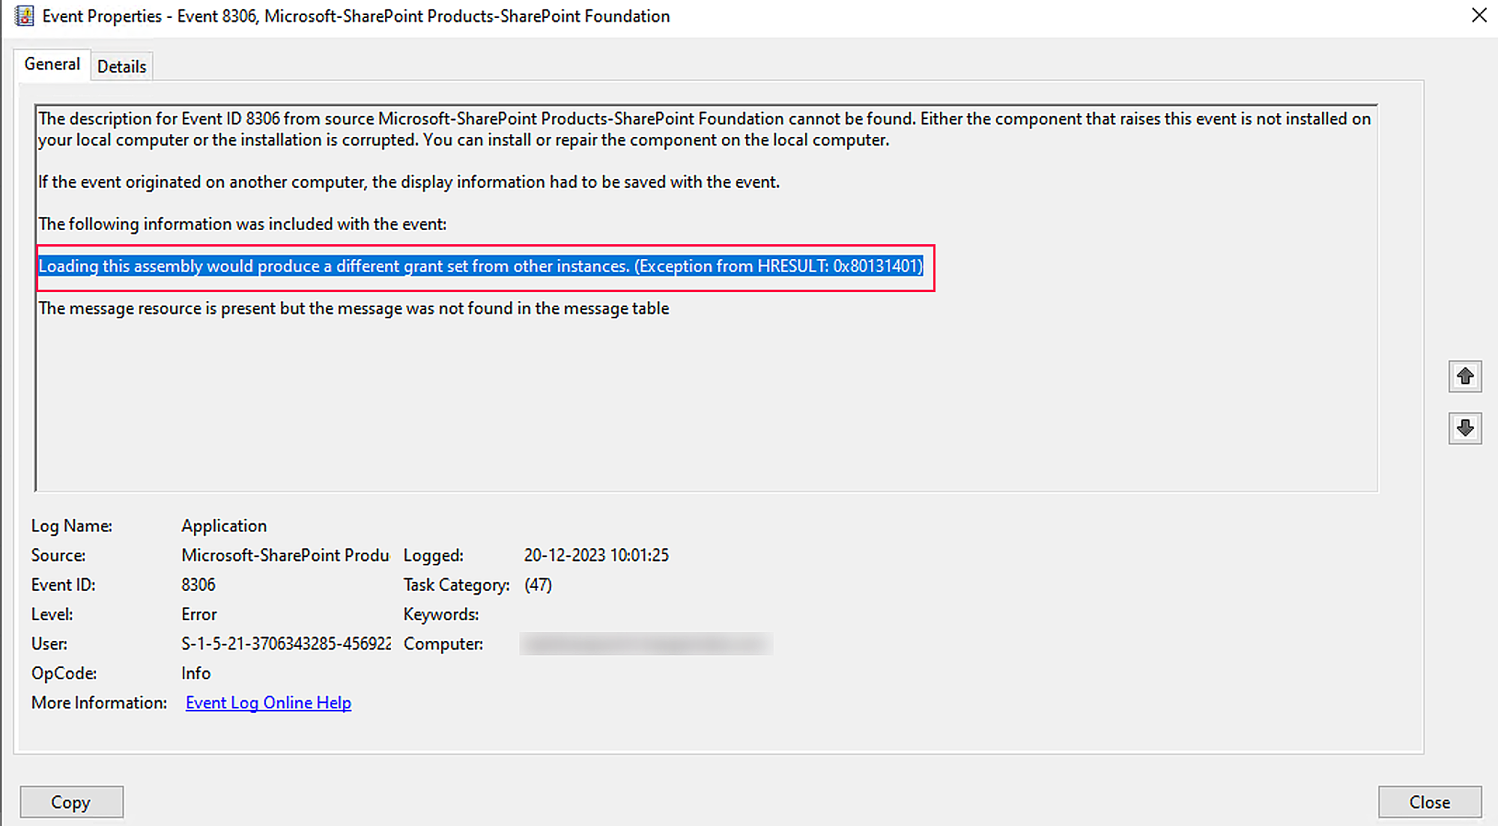Click the message resource not found line
Image resolution: width=1498 pixels, height=826 pixels.
354,309
